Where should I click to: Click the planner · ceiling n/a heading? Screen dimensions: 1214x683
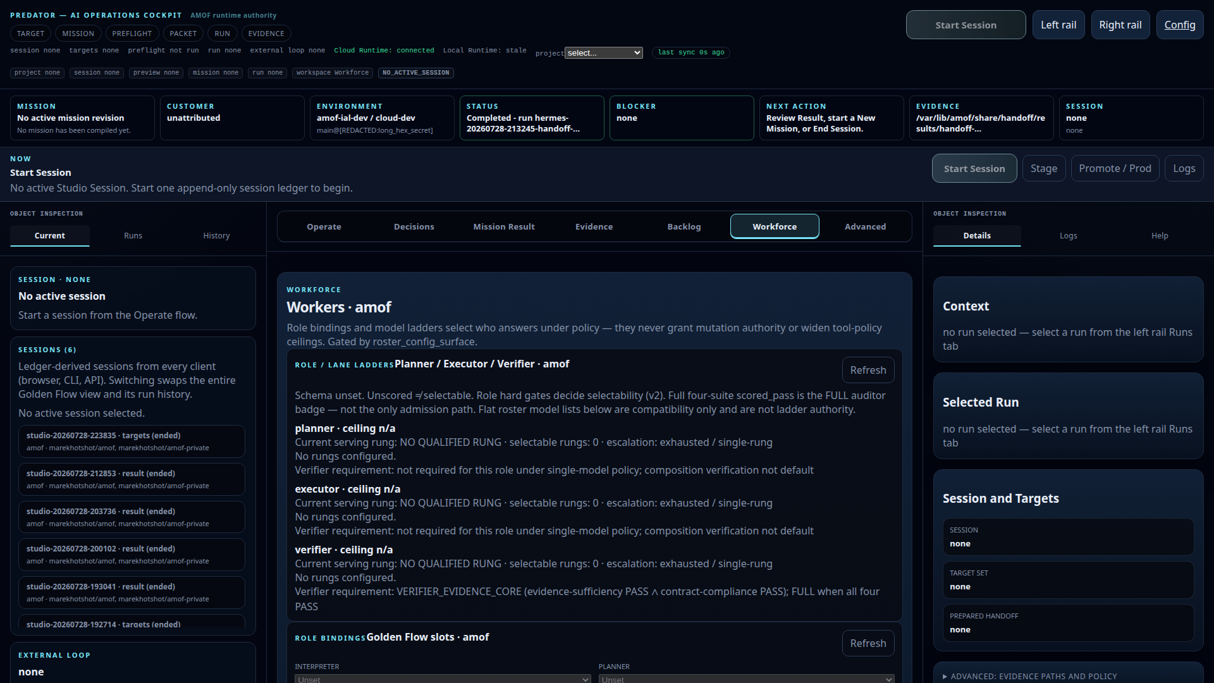pyautogui.click(x=345, y=428)
